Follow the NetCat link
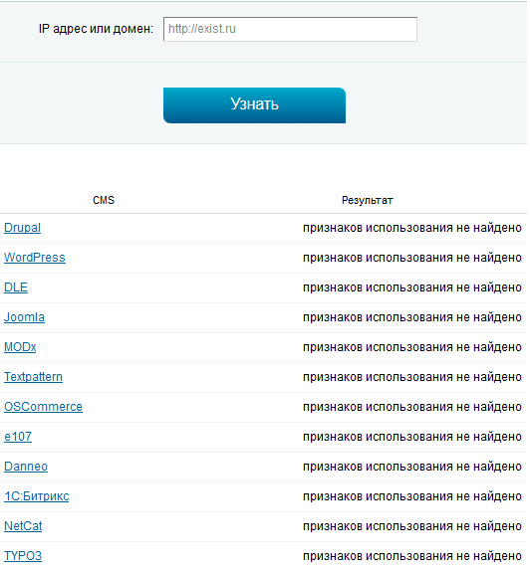Viewport: 530px width, 571px height. [23, 526]
